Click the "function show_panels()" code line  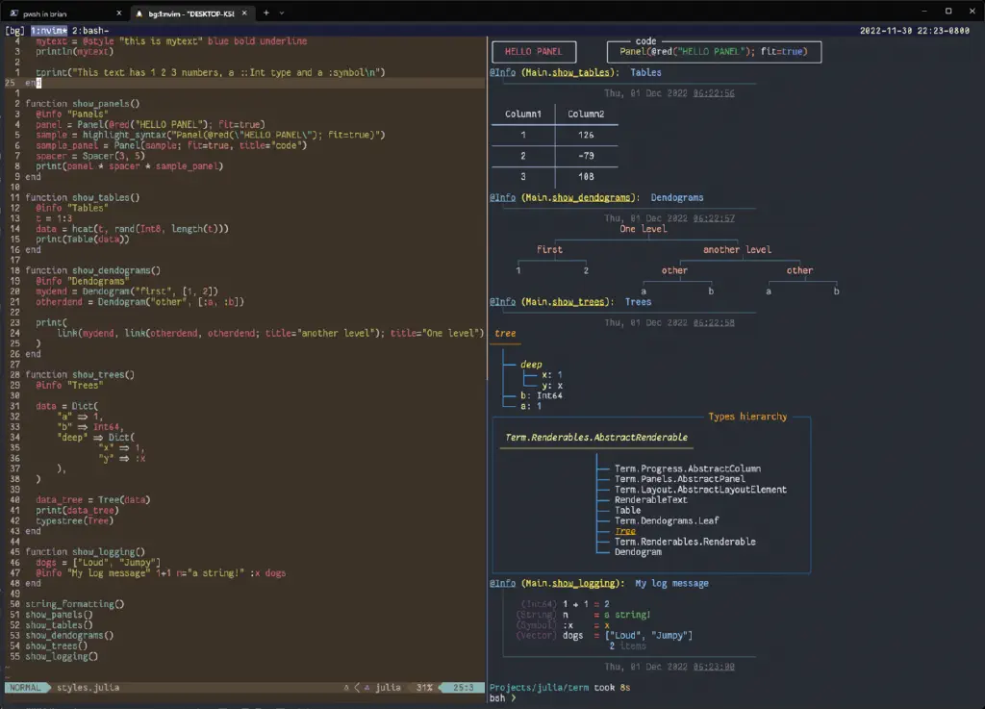pyautogui.click(x=83, y=104)
